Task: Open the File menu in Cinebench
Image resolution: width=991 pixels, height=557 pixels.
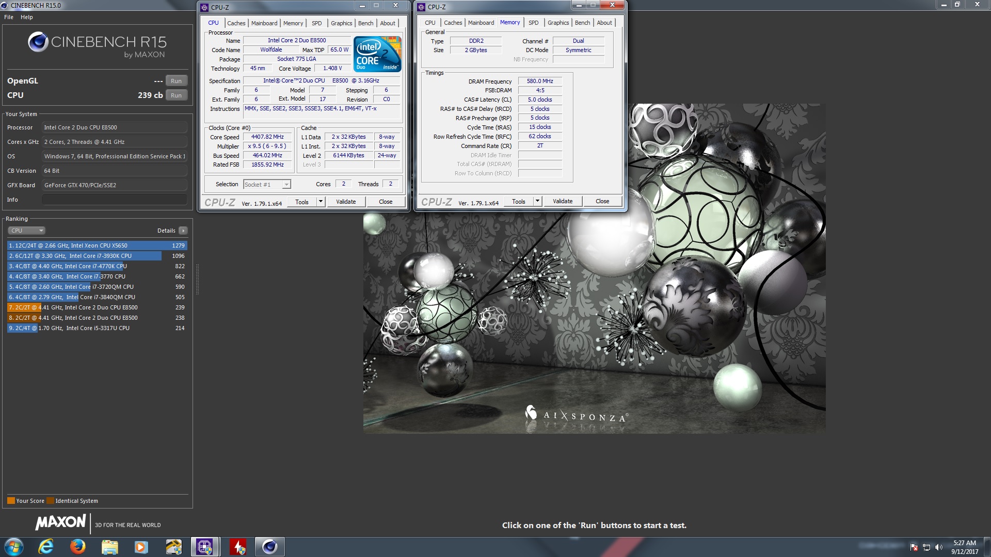Action: [x=9, y=17]
